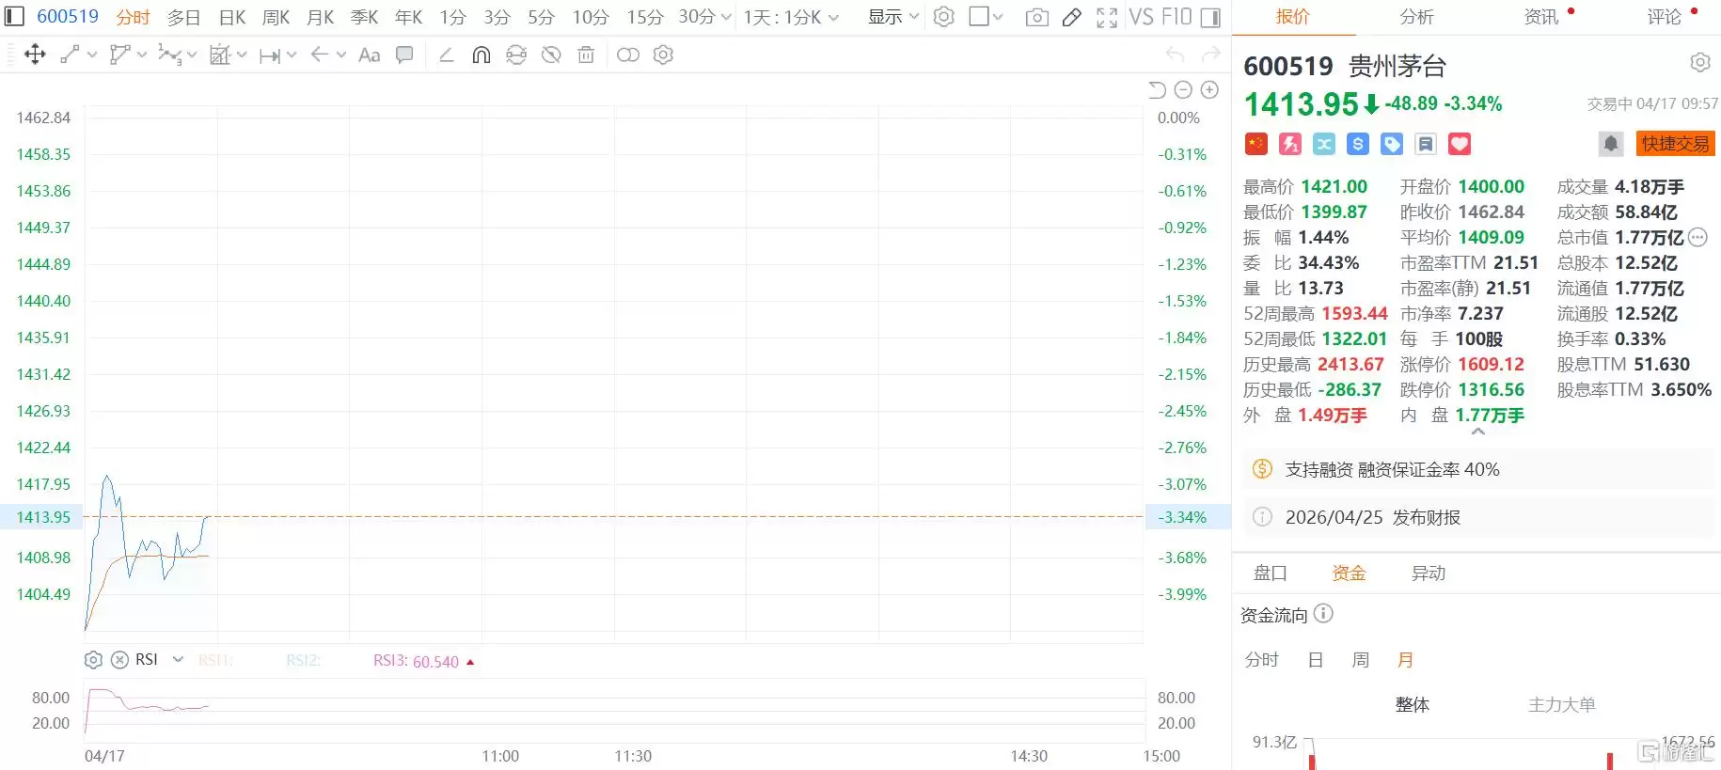The image size is (1721, 770).
Task: Click the price alert bell icon
Action: (x=1610, y=144)
